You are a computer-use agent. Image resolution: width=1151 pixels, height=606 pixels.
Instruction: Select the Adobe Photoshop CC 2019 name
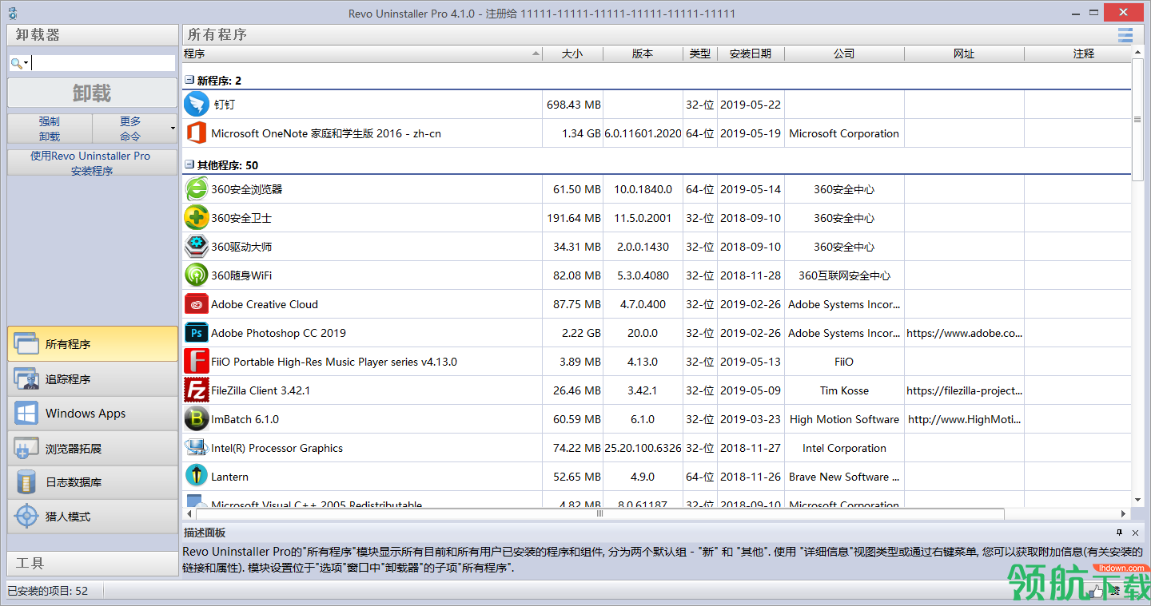[x=278, y=333]
